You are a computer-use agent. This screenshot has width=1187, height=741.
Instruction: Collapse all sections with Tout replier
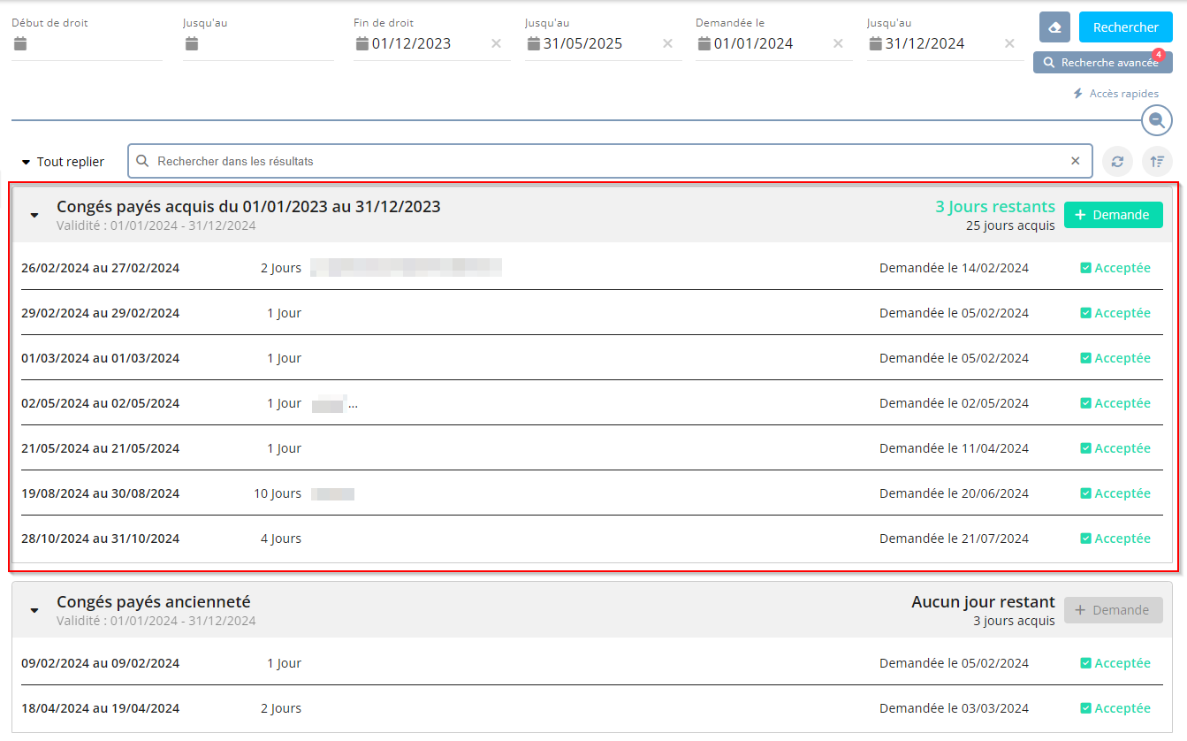coord(63,162)
